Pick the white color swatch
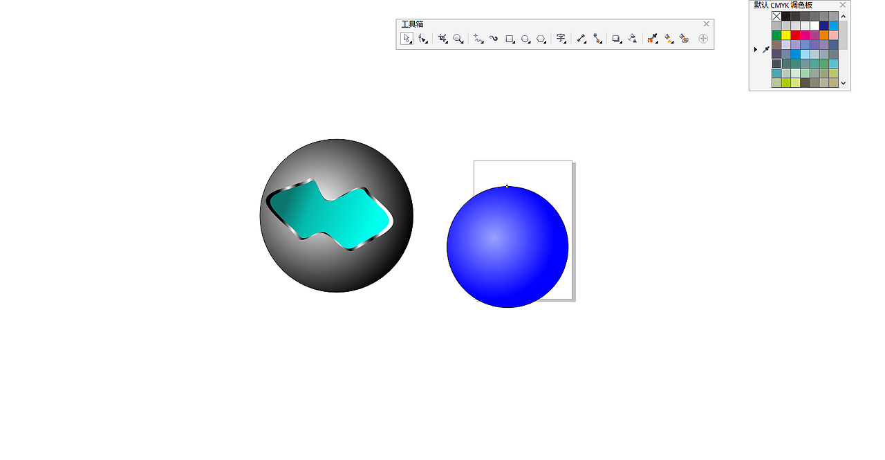885x460 pixels. (814, 26)
